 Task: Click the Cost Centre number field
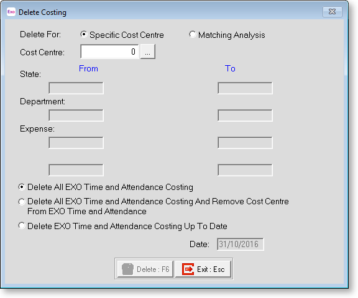click(x=109, y=52)
